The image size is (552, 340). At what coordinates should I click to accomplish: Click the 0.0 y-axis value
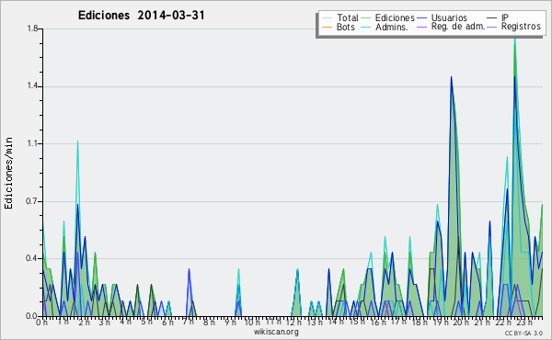[32, 316]
